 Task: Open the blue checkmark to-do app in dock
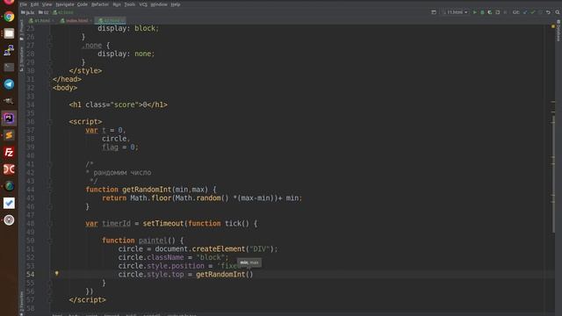(9, 203)
